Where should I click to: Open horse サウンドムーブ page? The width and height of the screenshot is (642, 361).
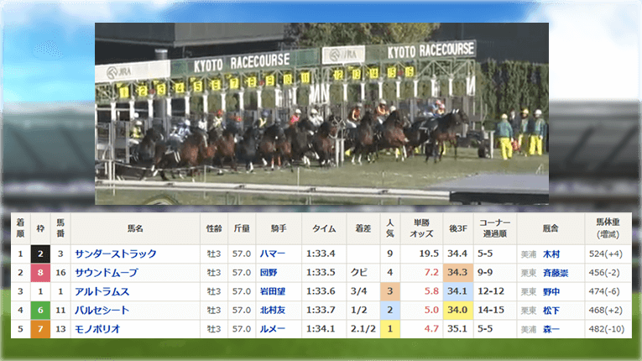pyautogui.click(x=106, y=273)
